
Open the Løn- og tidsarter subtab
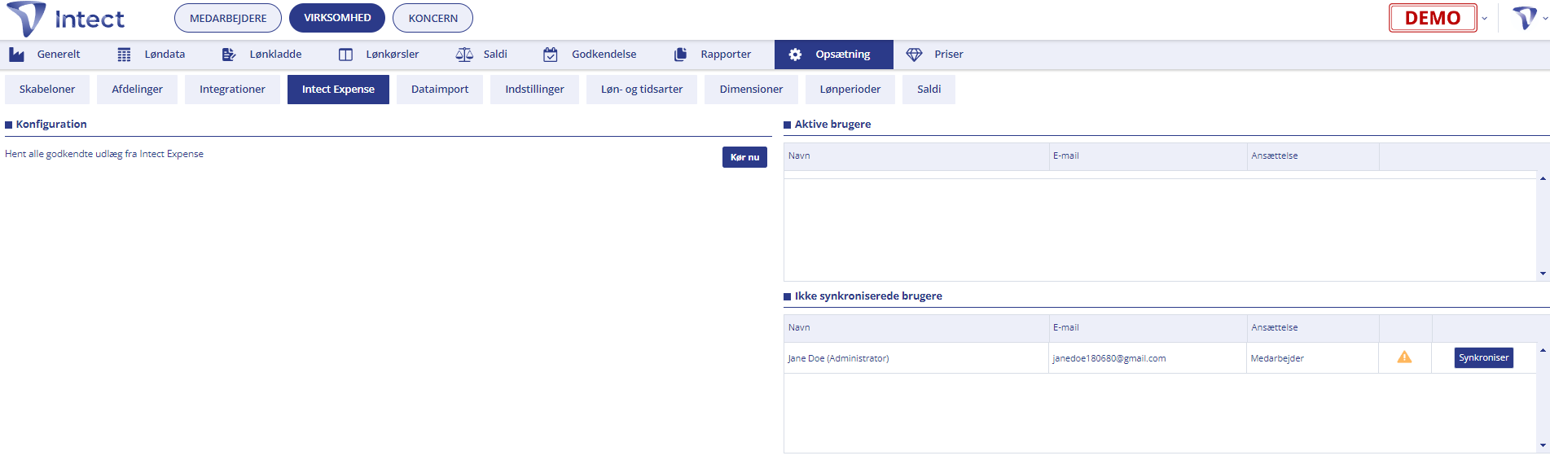[642, 90]
